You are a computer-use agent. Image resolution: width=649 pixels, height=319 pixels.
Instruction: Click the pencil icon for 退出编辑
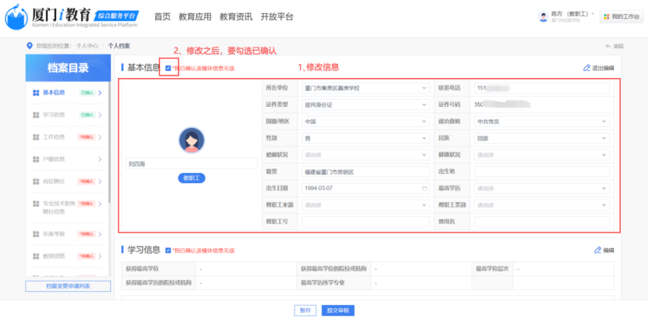point(587,69)
